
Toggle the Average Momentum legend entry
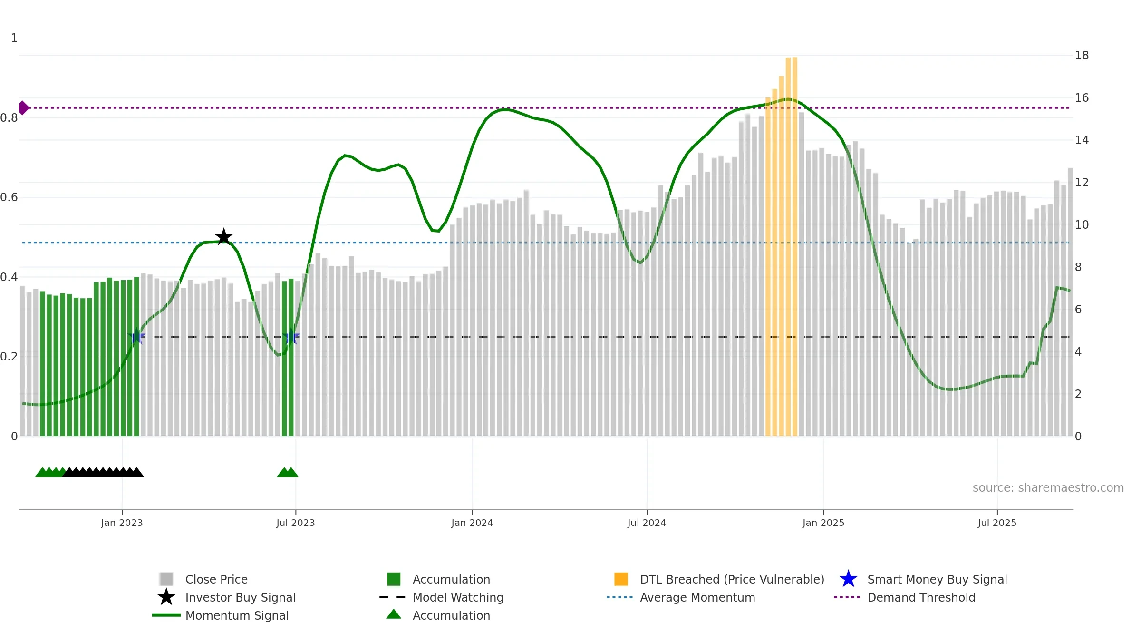(x=681, y=597)
